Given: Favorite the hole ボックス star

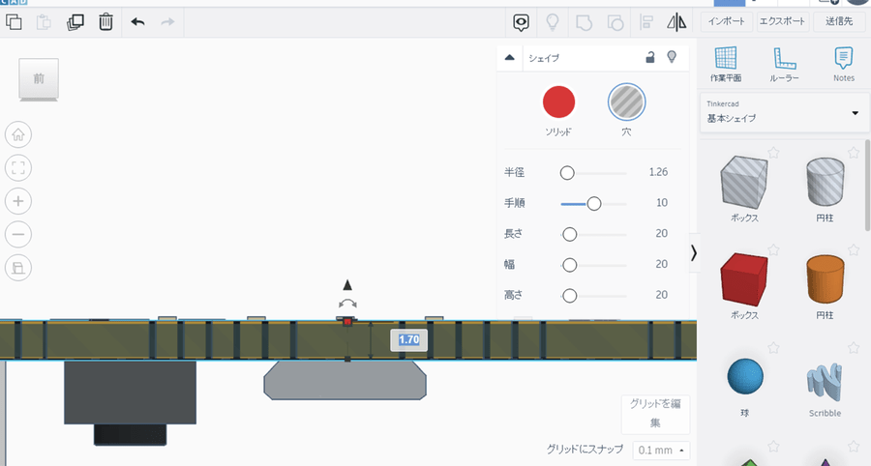Looking at the screenshot, I should coord(773,152).
